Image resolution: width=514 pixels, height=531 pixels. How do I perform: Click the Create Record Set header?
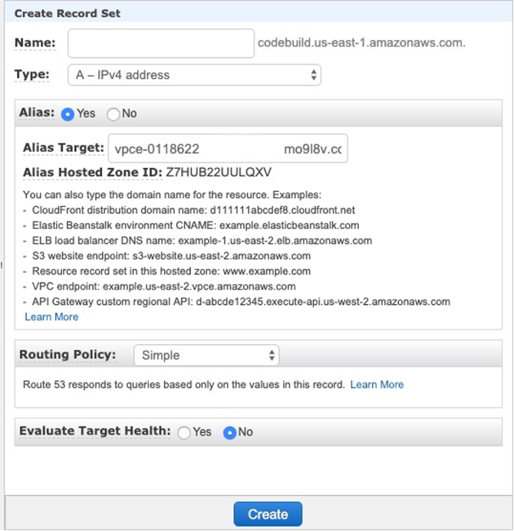pos(68,14)
